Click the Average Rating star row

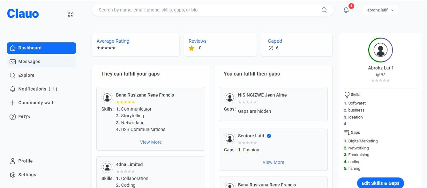coord(106,48)
